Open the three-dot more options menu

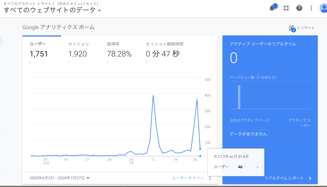tap(311, 8)
